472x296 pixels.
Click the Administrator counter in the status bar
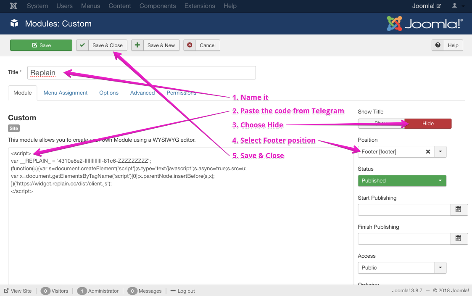98,291
